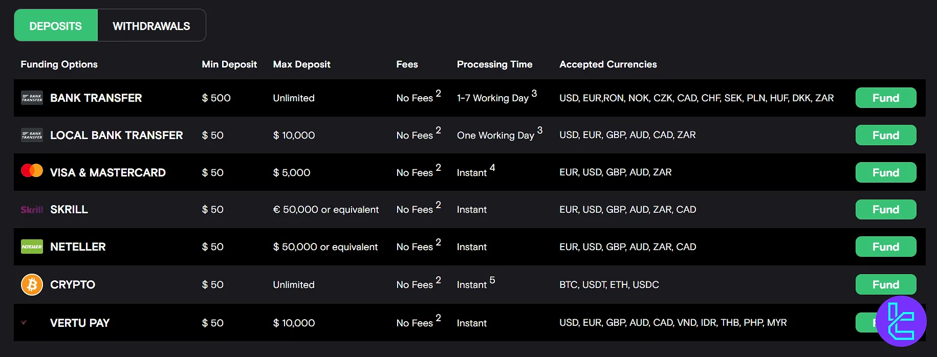Click the Vertu Pay logo icon
This screenshot has height=357, width=937.
[24, 322]
